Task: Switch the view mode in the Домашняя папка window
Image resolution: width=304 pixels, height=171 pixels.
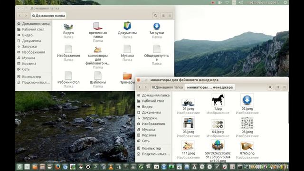Action: point(163,16)
